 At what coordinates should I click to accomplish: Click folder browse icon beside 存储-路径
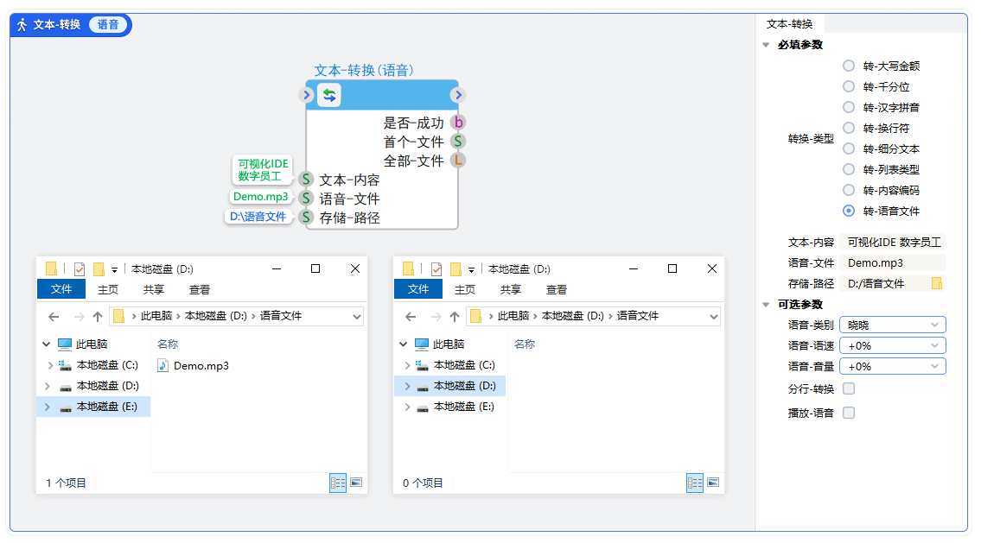point(936,283)
